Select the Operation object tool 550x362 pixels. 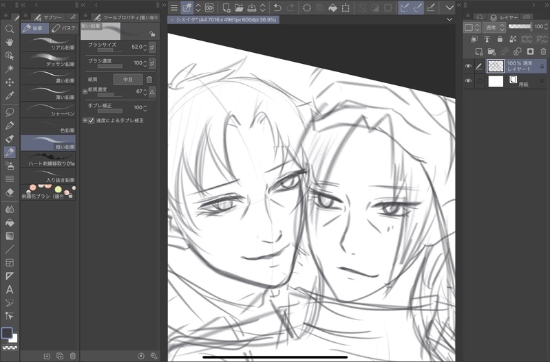point(10,56)
